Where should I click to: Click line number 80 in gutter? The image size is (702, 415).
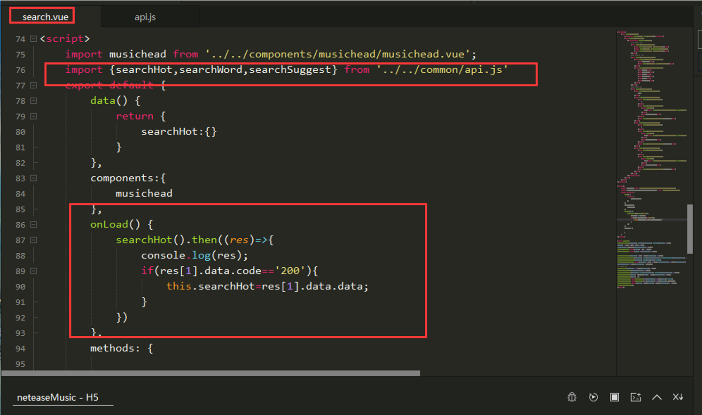(x=20, y=132)
